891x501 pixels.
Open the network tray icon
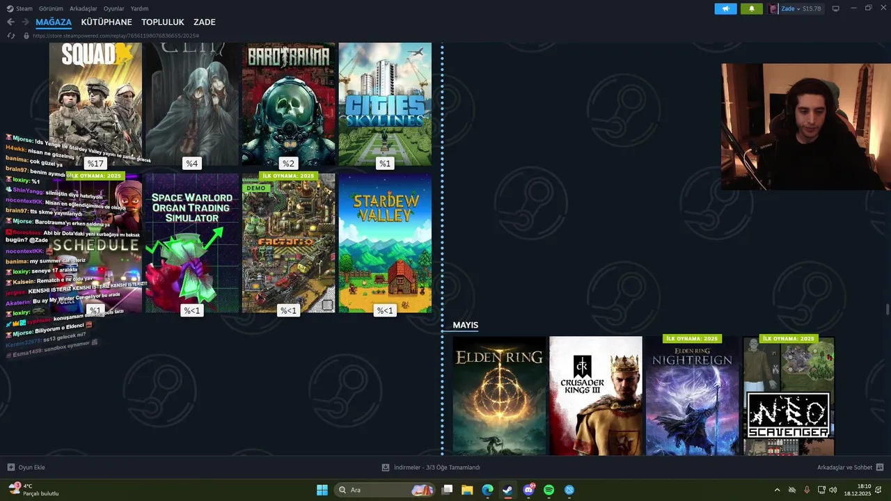click(821, 490)
